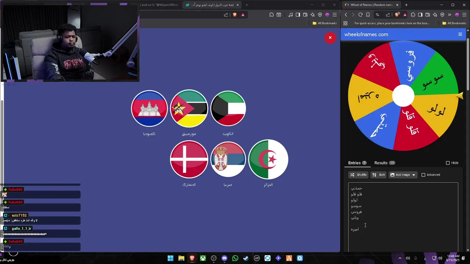Open Brave Wallet in Wheel of Names window
Image resolution: width=470 pixels, height=264 pixels.
coord(428,15)
